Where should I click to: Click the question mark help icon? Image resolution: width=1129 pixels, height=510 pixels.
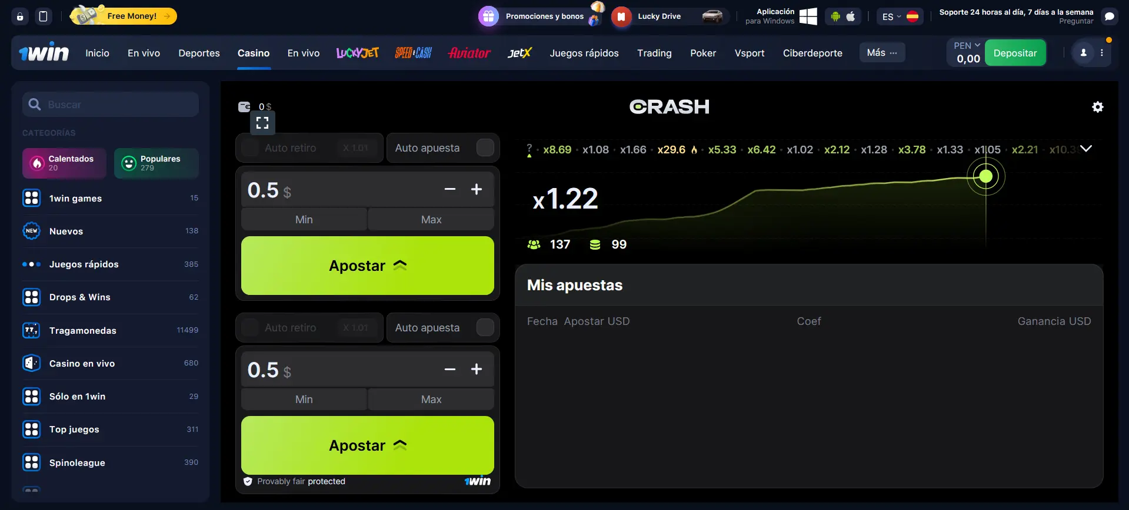tap(529, 150)
